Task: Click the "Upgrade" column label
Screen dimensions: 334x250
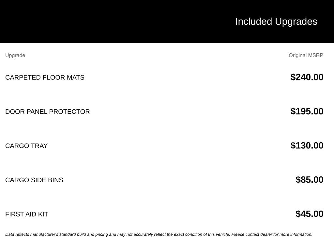Action: (15, 55)
